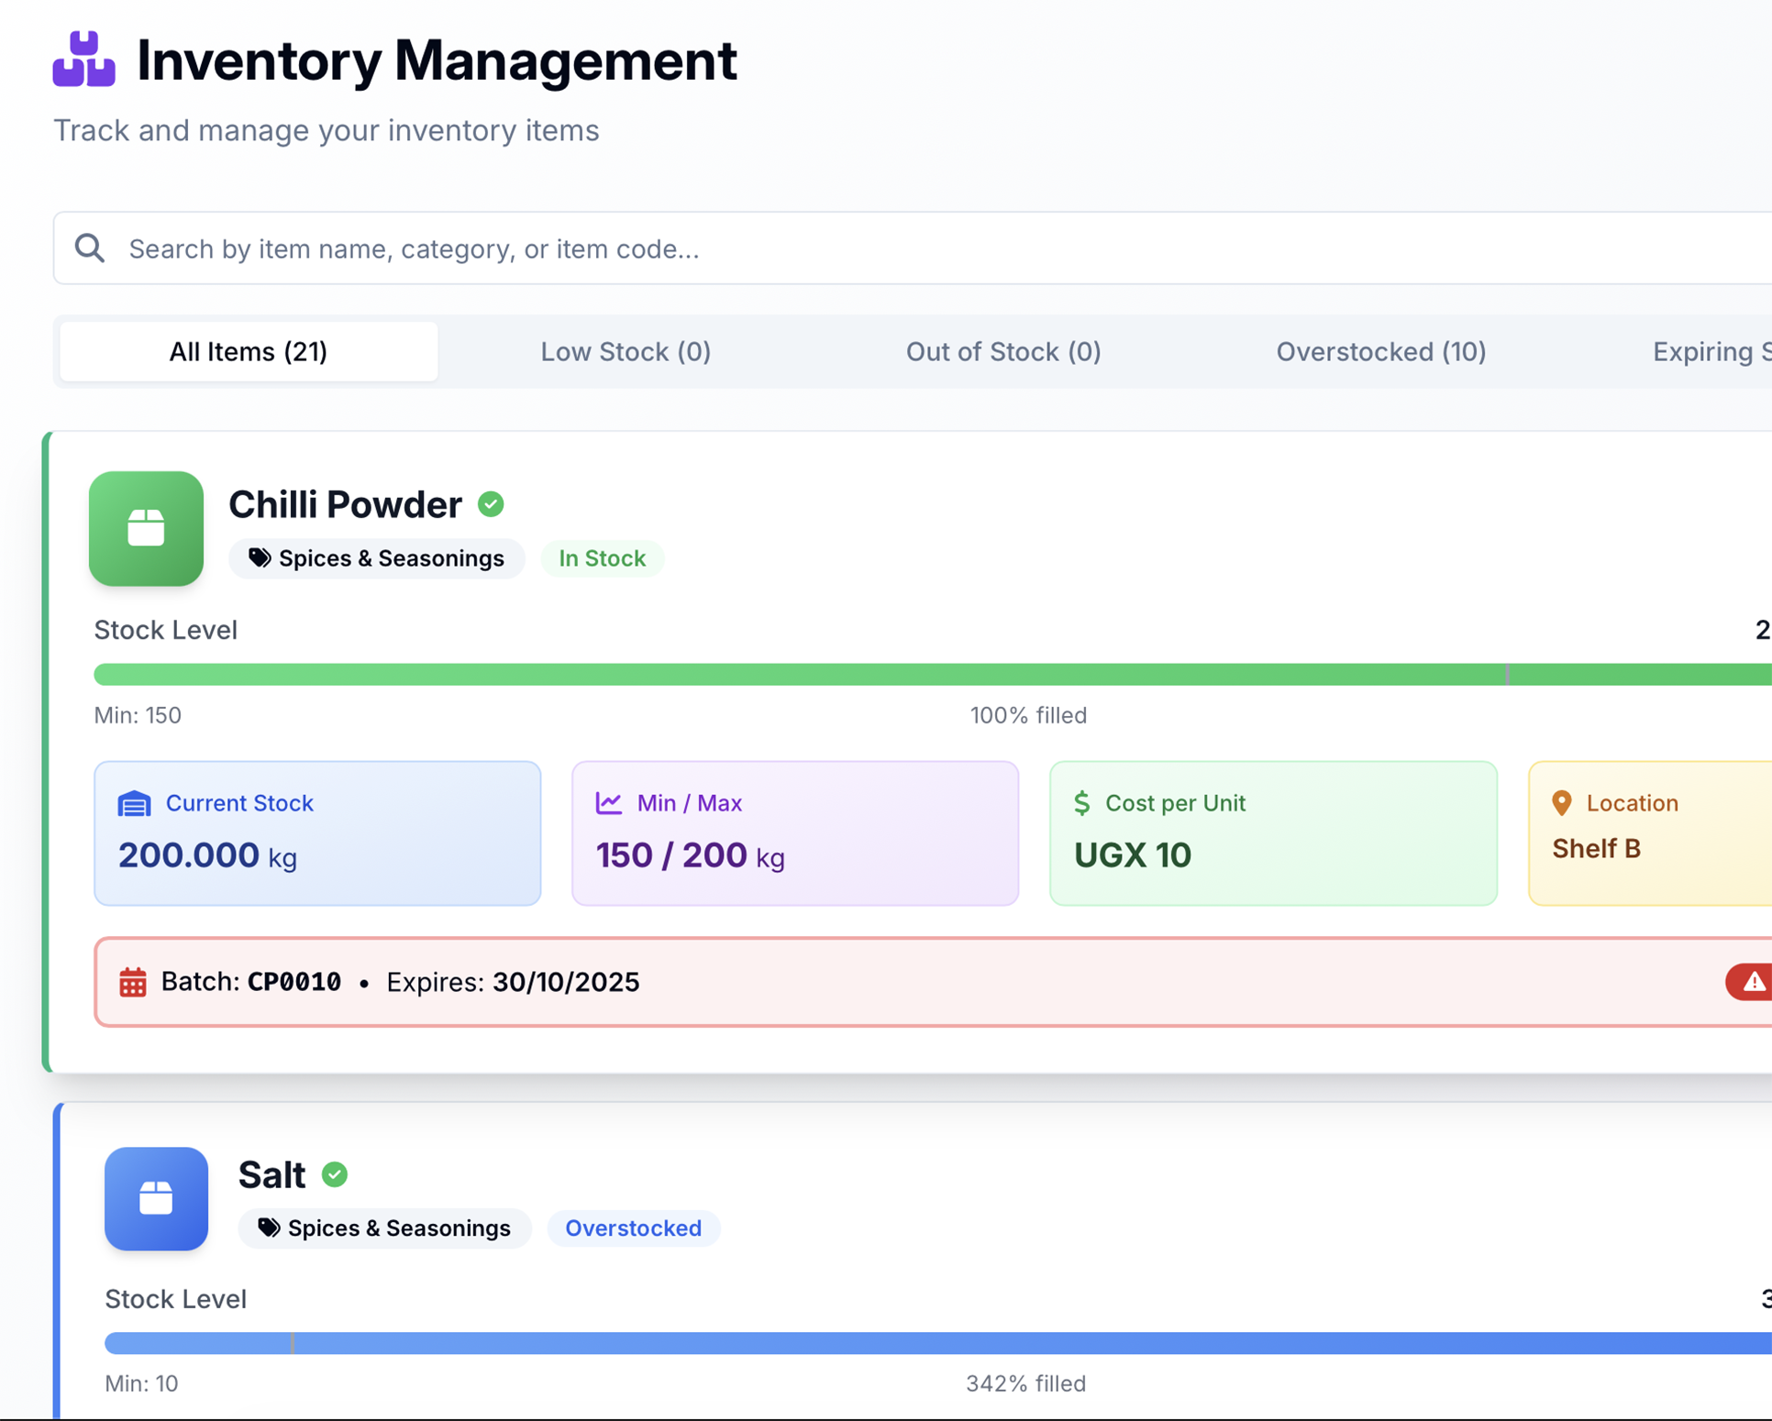Click the In Stock status badge
The height and width of the screenshot is (1421, 1772).
(602, 558)
